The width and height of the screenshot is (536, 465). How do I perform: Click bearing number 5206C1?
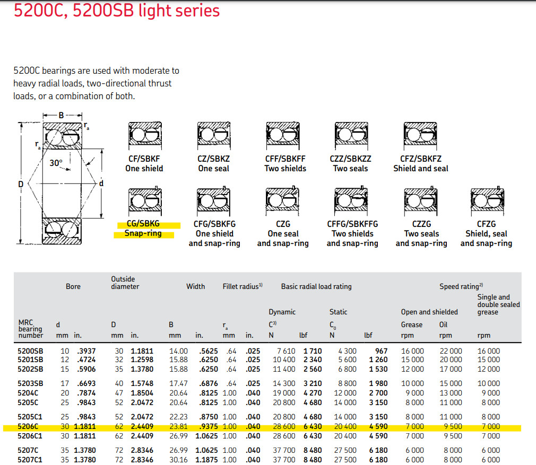(x=30, y=436)
